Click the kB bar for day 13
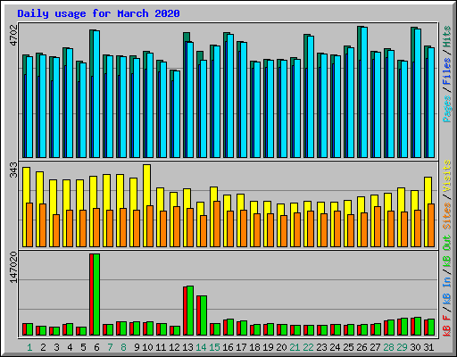This screenshot has height=357, width=457. 188,311
